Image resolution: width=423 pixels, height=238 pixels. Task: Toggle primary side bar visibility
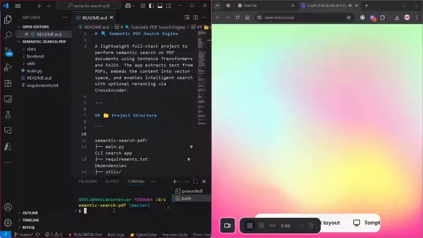[x=151, y=6]
